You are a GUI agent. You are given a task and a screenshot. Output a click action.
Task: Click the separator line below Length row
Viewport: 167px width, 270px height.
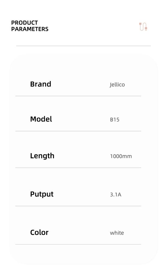tap(78, 168)
